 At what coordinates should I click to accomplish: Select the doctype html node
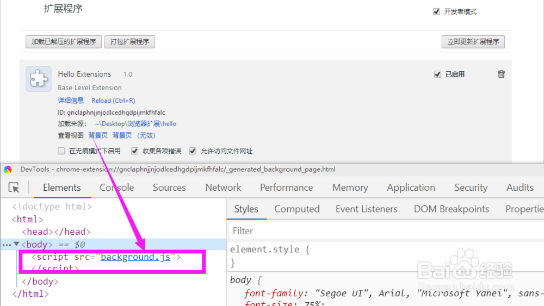[52, 207]
